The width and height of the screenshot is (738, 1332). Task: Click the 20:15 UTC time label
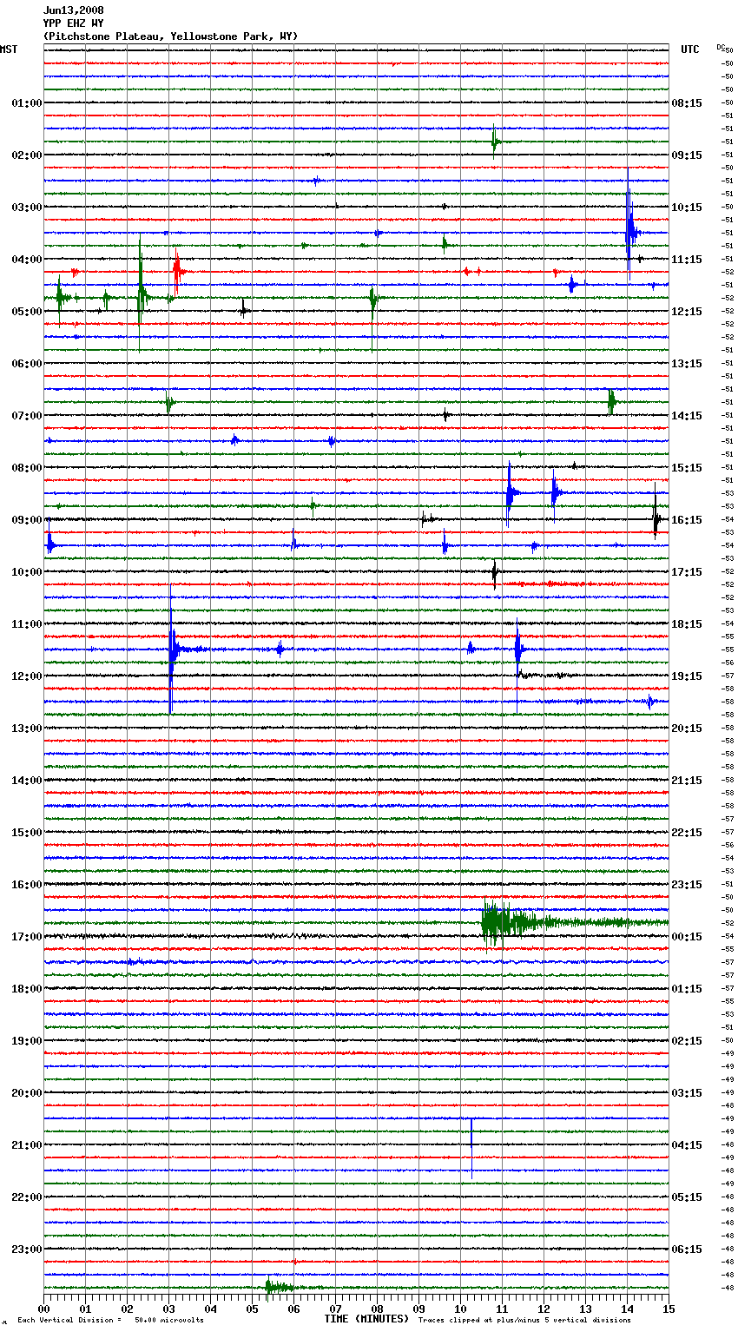coord(687,729)
